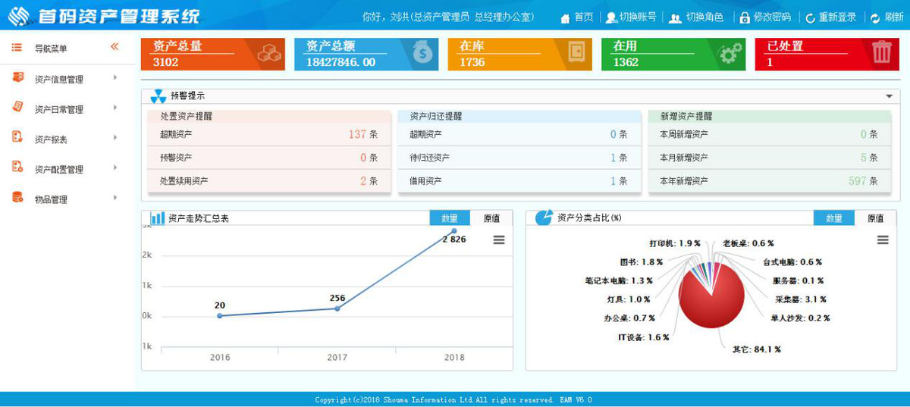
Task: Click the gears icon on 在用 card
Action: pos(730,52)
